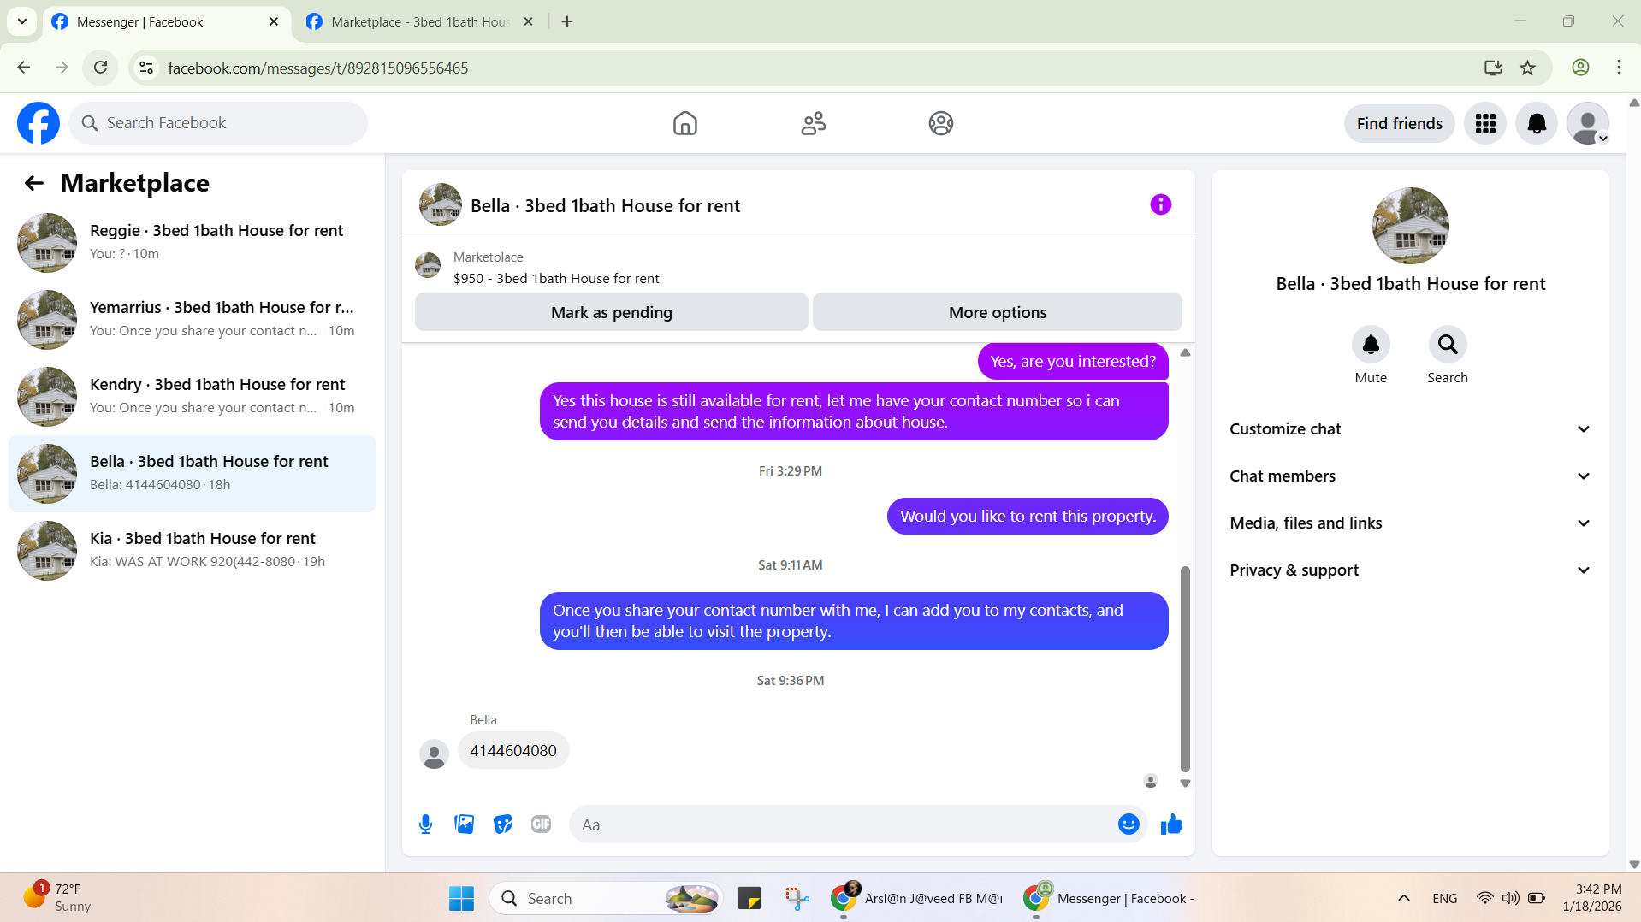1641x922 pixels.
Task: Bookmark this page with the star icon
Action: click(1527, 68)
